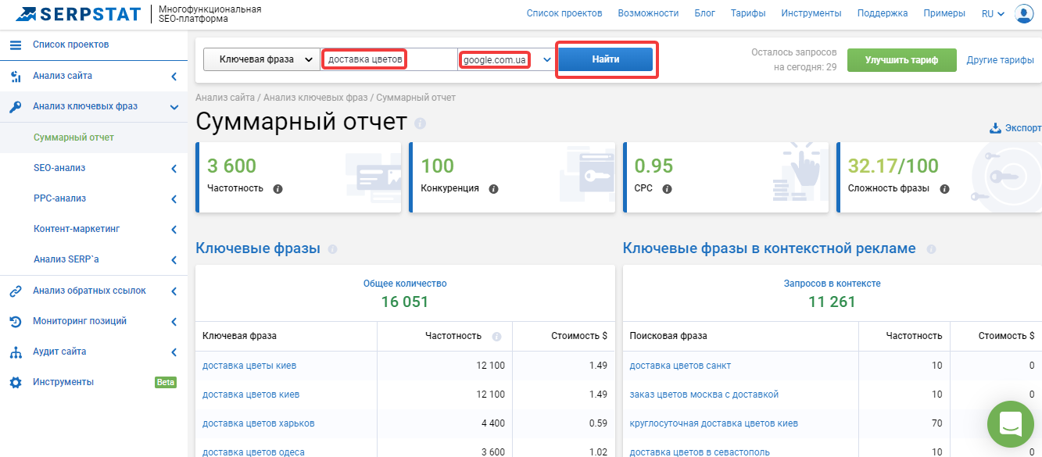Click info icon next to Ключевые фразы в контекстной рекламе
This screenshot has height=457, width=1042.
coord(931,249)
